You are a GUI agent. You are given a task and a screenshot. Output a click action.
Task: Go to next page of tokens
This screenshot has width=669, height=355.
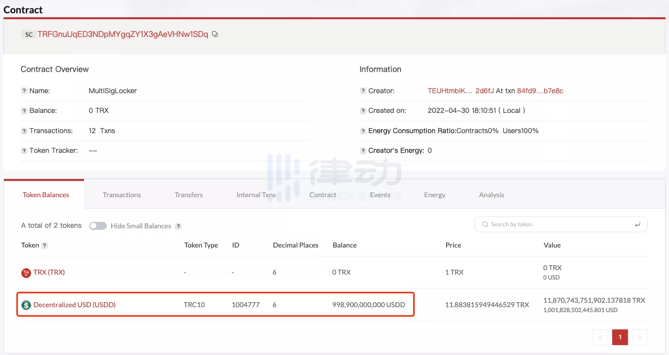[640, 337]
